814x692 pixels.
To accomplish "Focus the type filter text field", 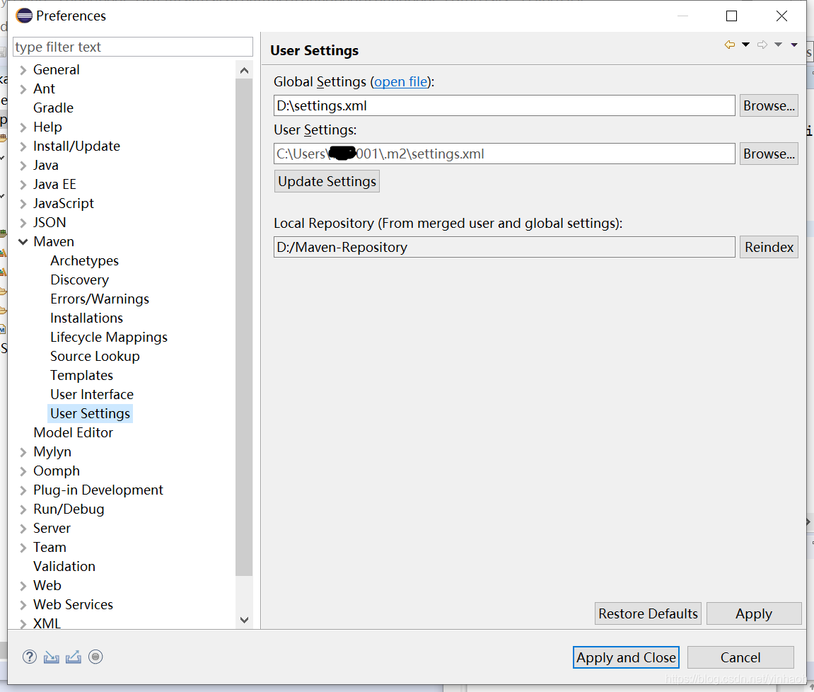I will pyautogui.click(x=133, y=47).
